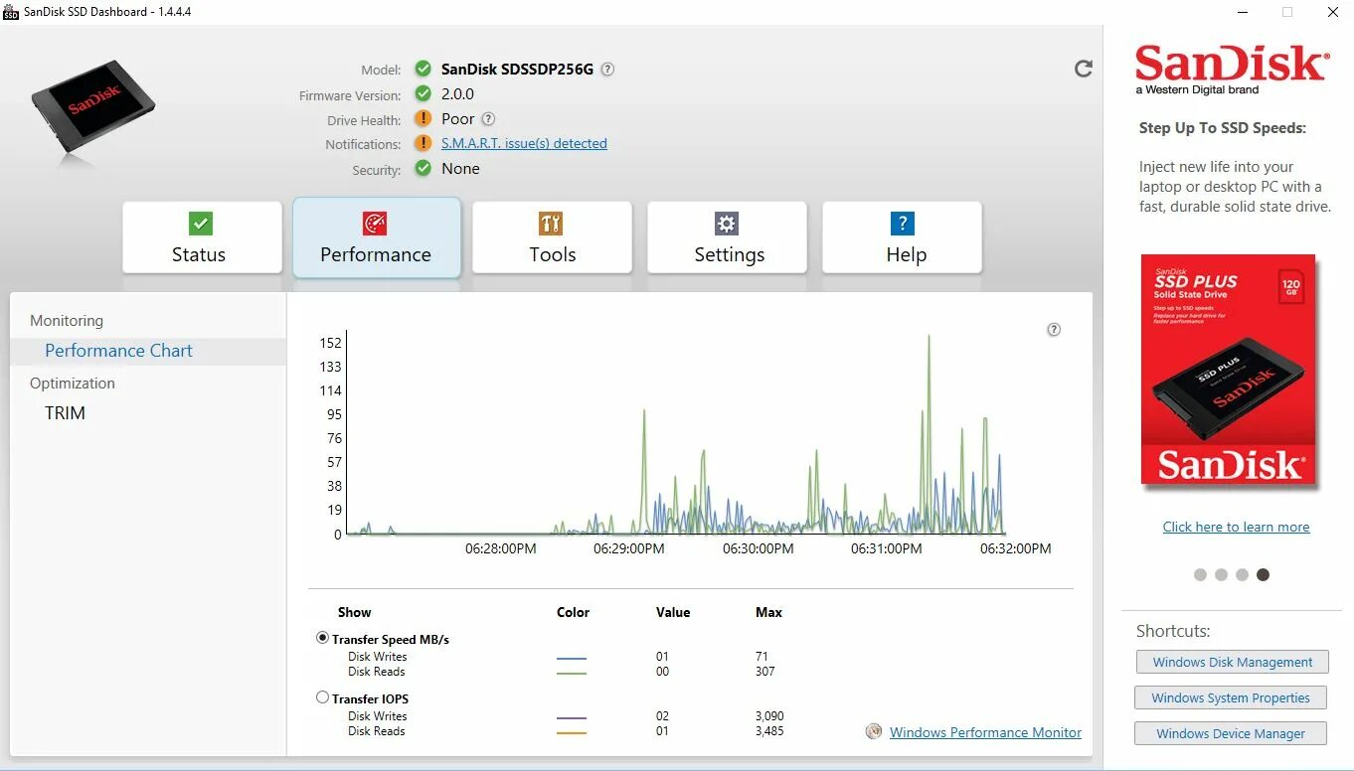Image resolution: width=1354 pixels, height=771 pixels.
Task: Click the SanDisk SSD drive image
Action: pos(93,105)
